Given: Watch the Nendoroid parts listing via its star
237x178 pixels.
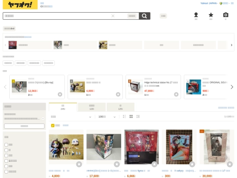Looking at the screenshot, I should click(79, 164).
